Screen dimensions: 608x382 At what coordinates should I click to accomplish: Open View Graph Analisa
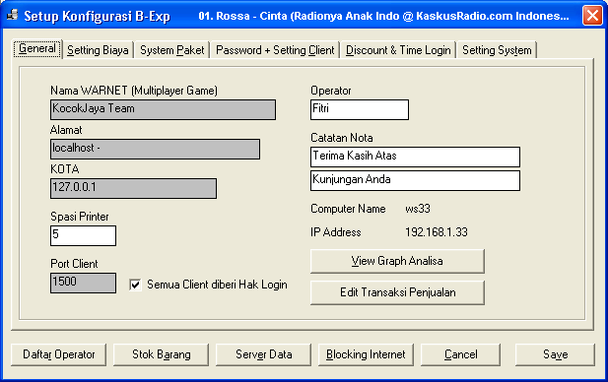point(397,261)
